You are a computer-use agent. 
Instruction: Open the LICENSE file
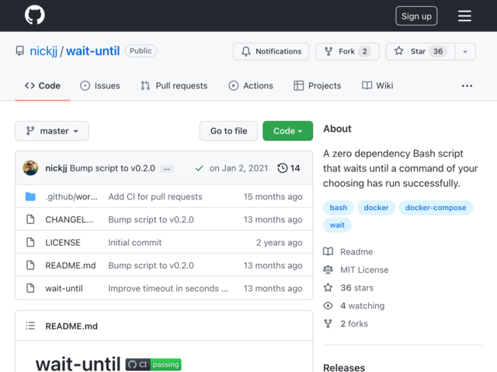point(63,243)
